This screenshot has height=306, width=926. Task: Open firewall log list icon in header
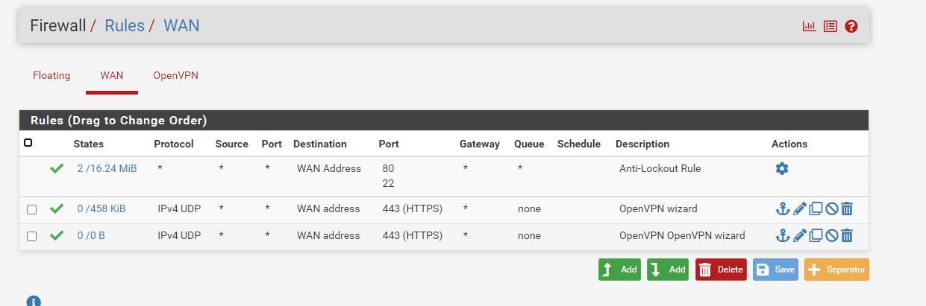pos(830,26)
